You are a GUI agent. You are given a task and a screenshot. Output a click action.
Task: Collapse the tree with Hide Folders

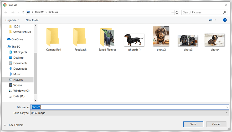click(x=14, y=125)
